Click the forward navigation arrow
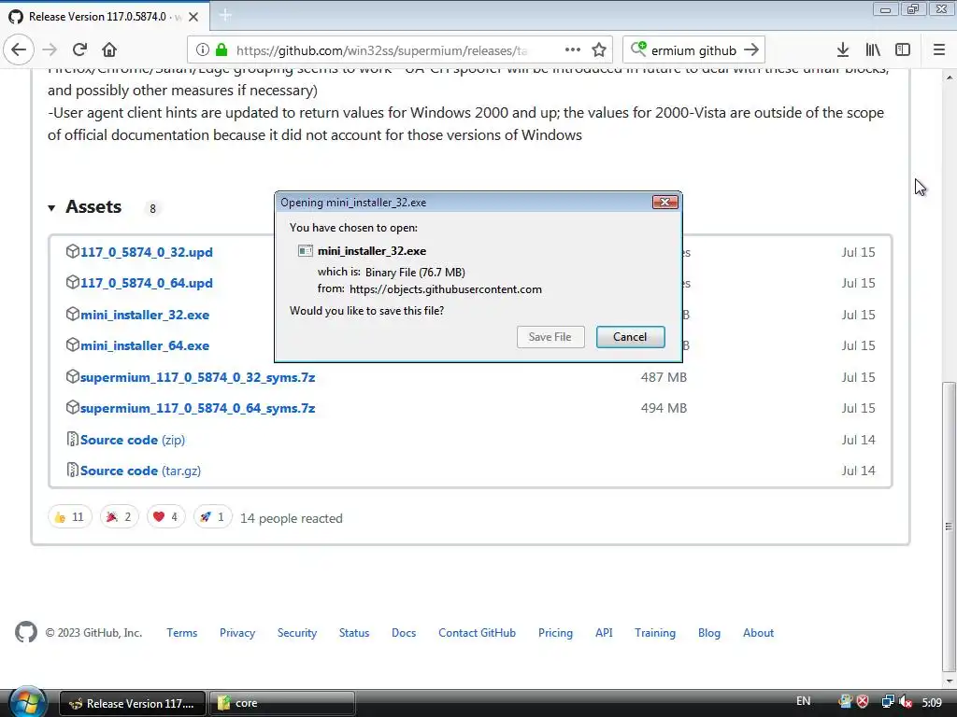This screenshot has width=957, height=717. tap(50, 50)
